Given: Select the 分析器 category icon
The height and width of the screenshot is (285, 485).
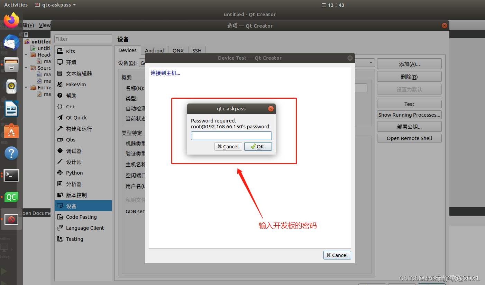Looking at the screenshot, I should 60,184.
